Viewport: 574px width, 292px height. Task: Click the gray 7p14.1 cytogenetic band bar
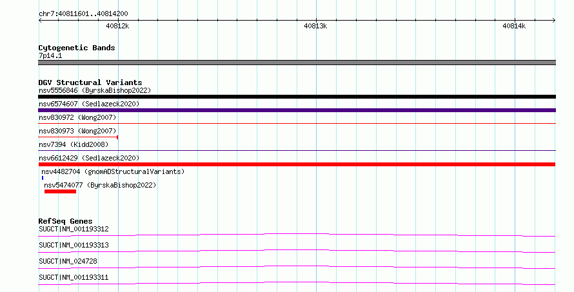click(x=297, y=63)
